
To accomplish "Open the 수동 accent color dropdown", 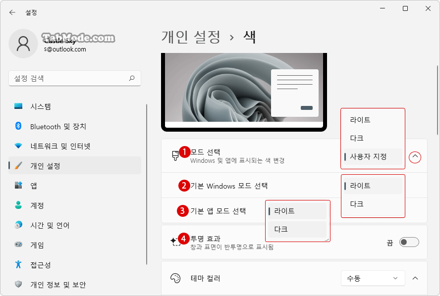I will 373,278.
